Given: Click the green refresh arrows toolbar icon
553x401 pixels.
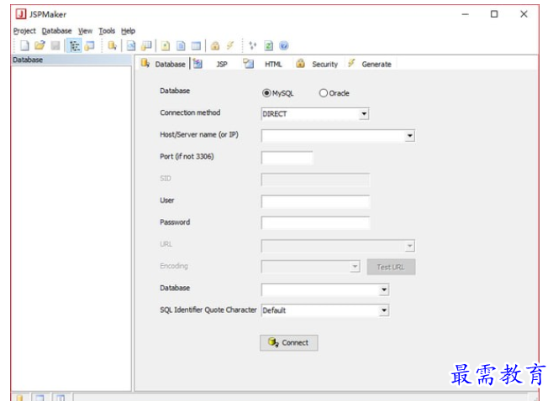Looking at the screenshot, I should point(268,46).
